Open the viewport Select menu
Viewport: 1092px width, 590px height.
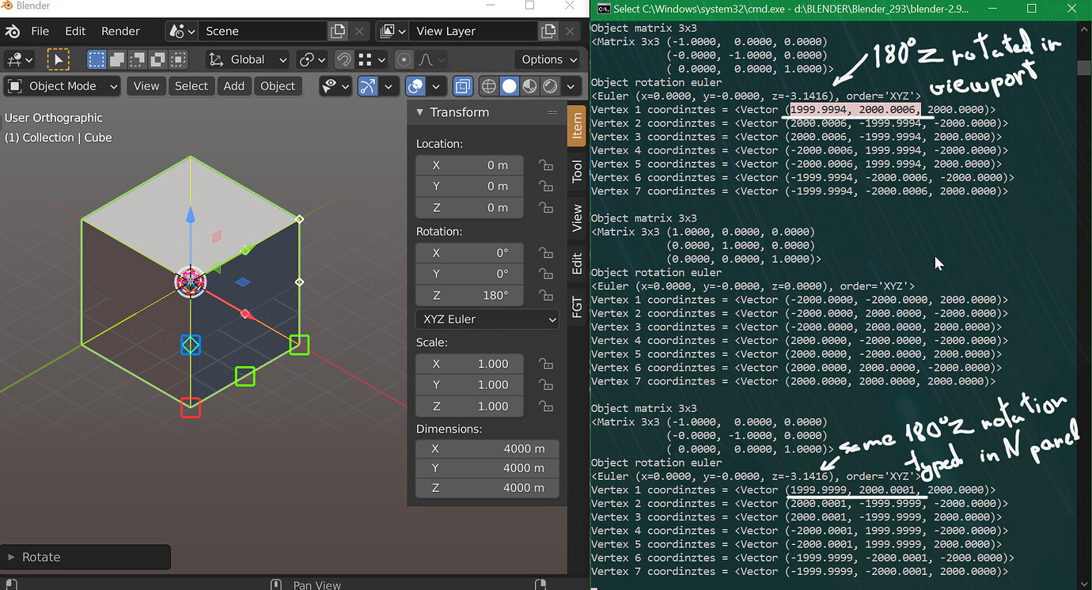[x=191, y=86]
